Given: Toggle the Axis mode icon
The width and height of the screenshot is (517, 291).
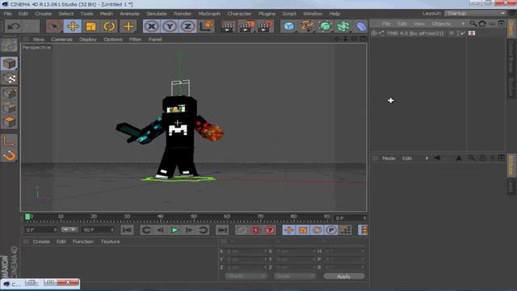Looking at the screenshot, I should pyautogui.click(x=9, y=141).
